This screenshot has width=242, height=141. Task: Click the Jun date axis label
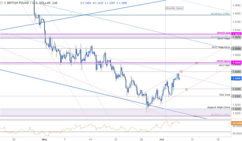point(162,139)
